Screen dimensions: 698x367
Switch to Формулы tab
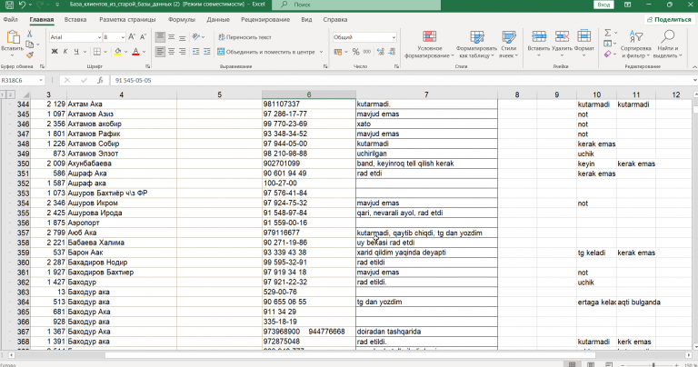[182, 20]
